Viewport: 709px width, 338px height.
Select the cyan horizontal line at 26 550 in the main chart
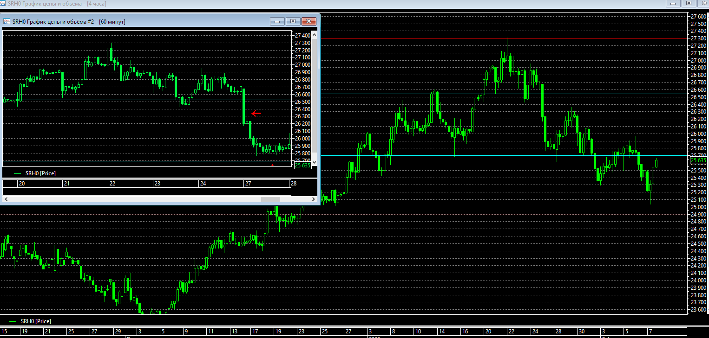(x=503, y=94)
